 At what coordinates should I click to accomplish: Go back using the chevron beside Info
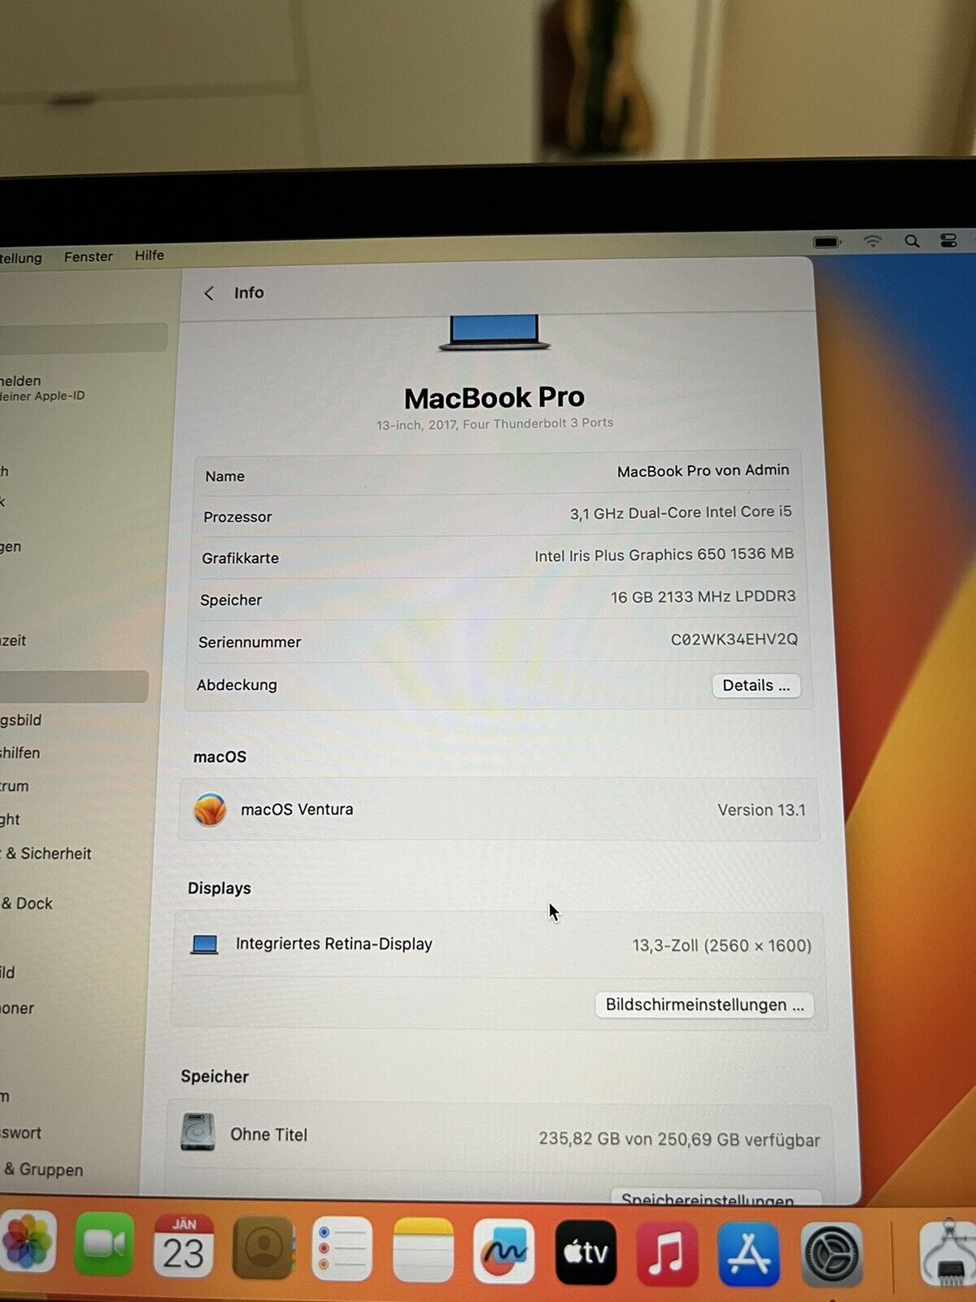(x=209, y=293)
